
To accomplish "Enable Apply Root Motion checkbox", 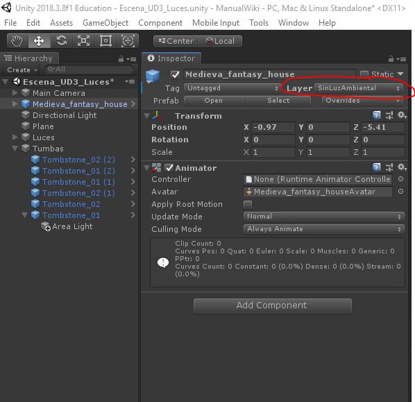I will click(248, 204).
